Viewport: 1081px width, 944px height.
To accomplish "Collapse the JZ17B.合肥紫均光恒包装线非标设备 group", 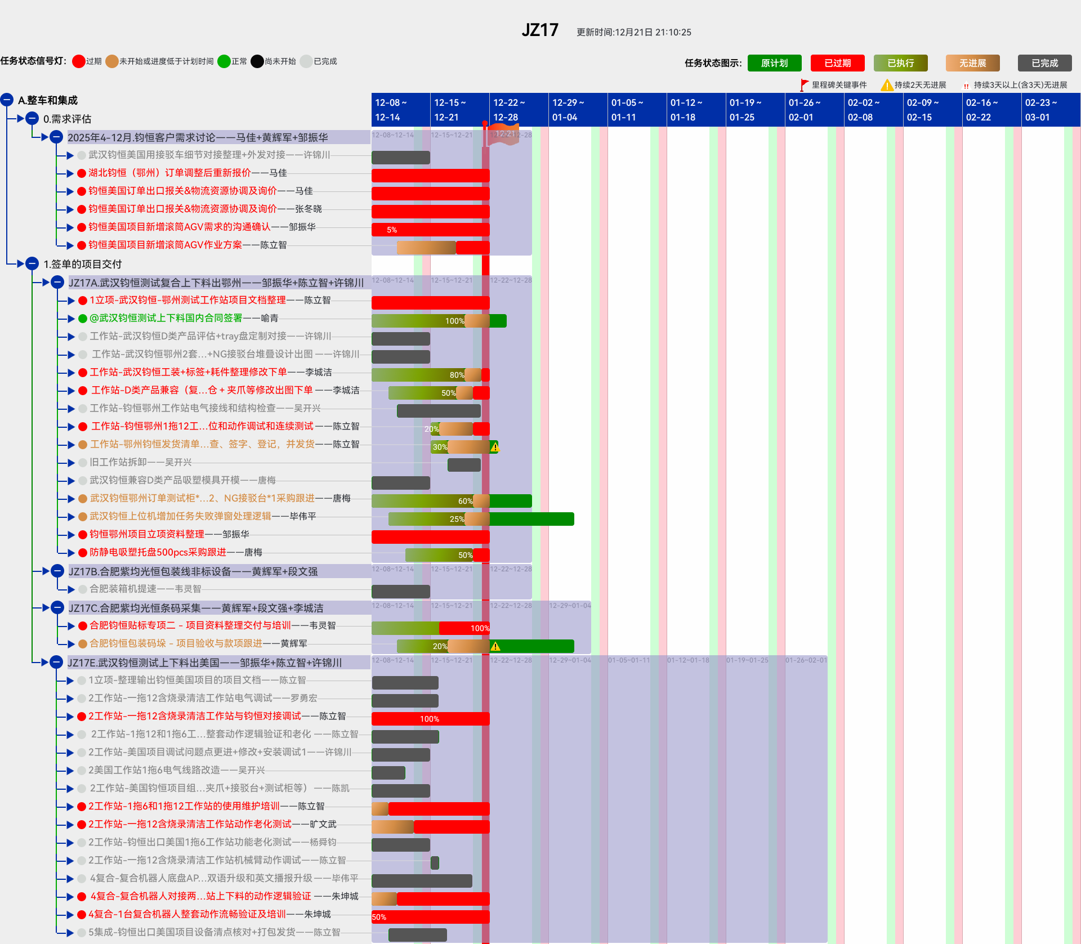I will click(x=57, y=571).
